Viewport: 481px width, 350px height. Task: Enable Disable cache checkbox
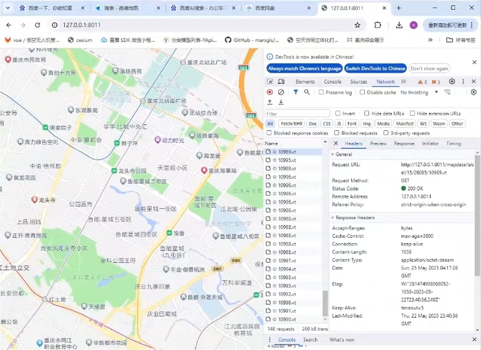(363, 92)
